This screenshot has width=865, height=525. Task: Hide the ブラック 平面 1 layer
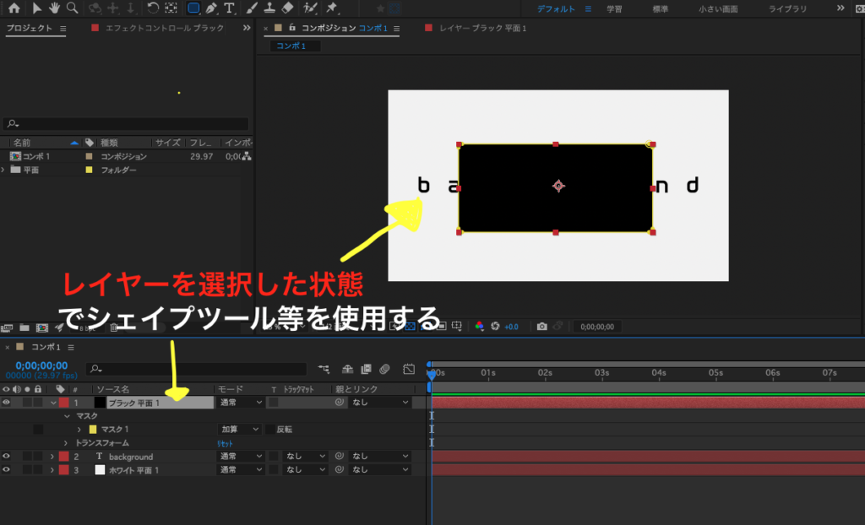[x=7, y=403]
